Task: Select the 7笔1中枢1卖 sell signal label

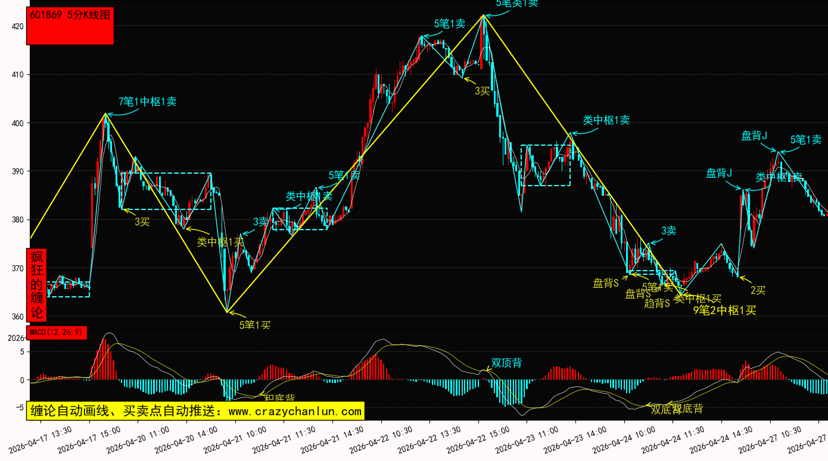Action: point(147,102)
